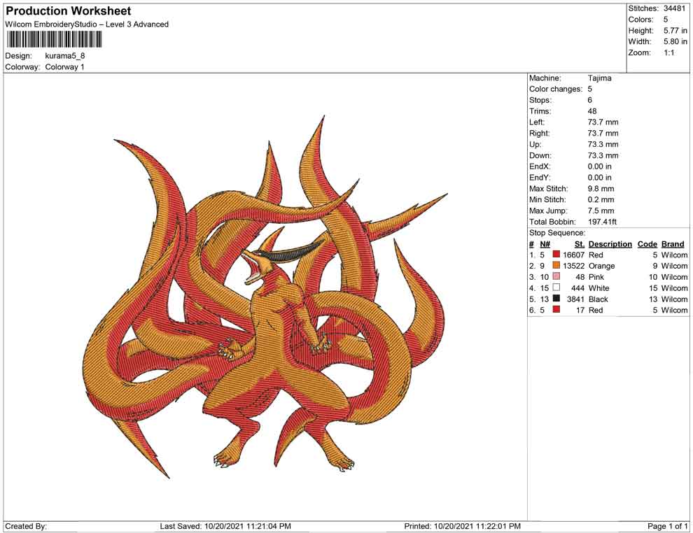The image size is (693, 533).
Task: Click the black swatch in stop 5
Action: coord(556,299)
